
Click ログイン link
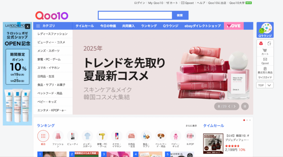point(140,3)
